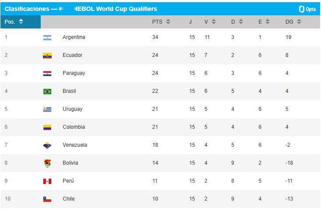Open the Opta logo in header

pyautogui.click(x=307, y=9)
